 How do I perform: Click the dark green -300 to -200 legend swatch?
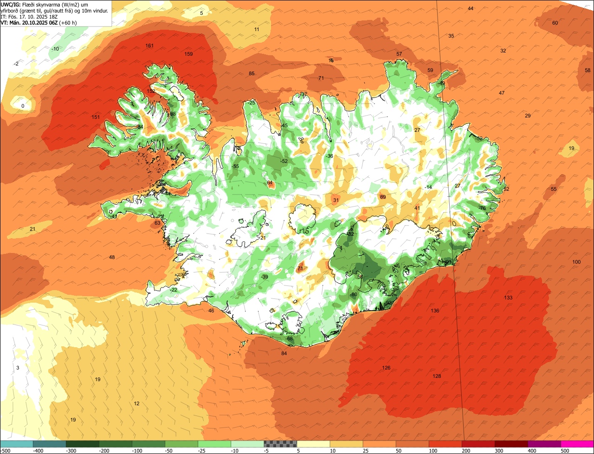pyautogui.click(x=83, y=444)
